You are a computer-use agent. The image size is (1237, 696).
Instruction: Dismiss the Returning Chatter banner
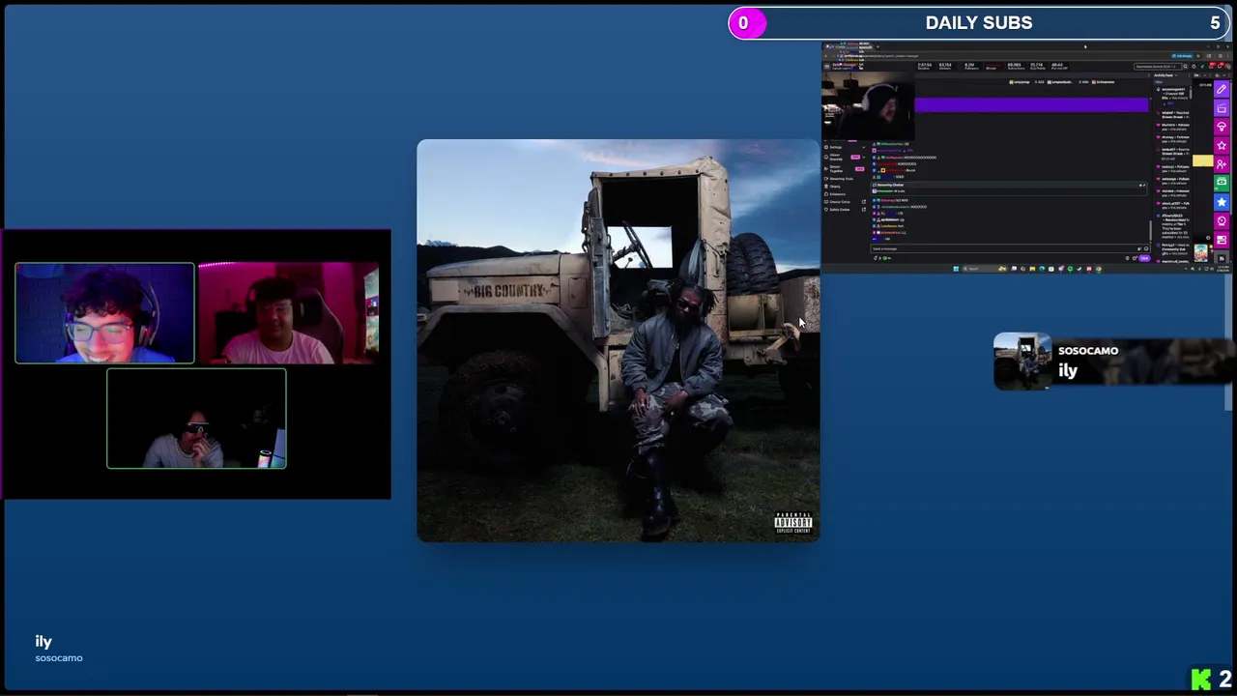[x=1142, y=186]
